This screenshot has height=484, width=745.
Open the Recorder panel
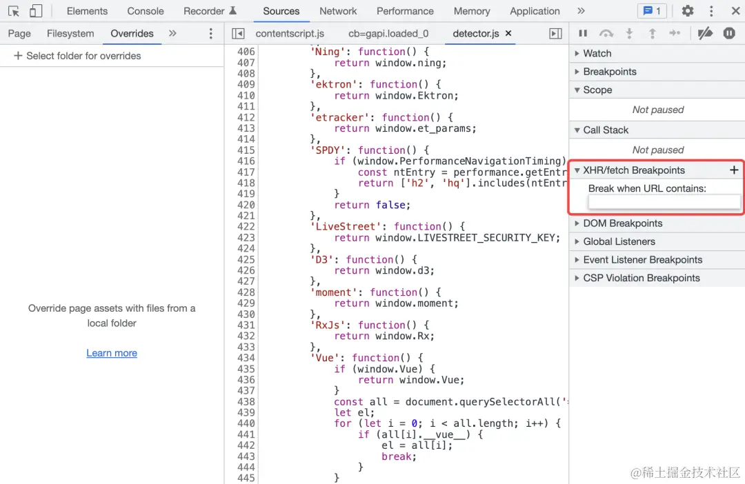210,11
